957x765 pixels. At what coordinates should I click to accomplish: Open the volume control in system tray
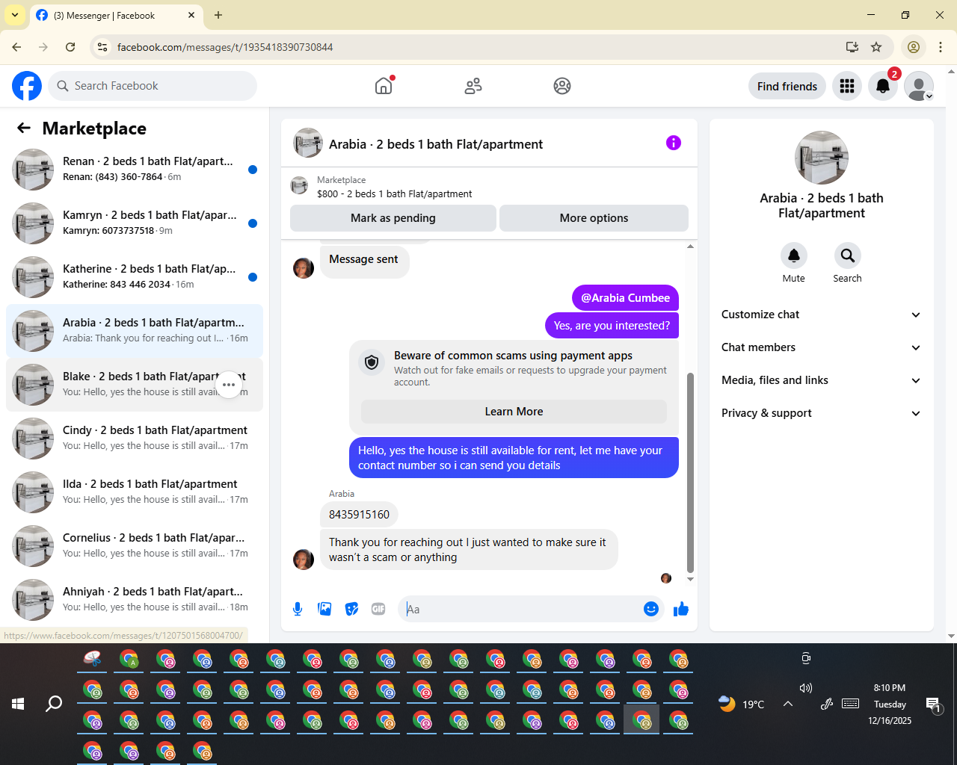(x=805, y=688)
